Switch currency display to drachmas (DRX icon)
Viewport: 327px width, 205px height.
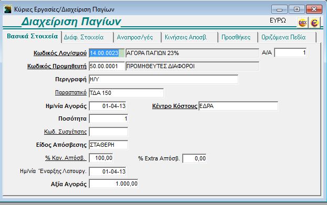302,23
